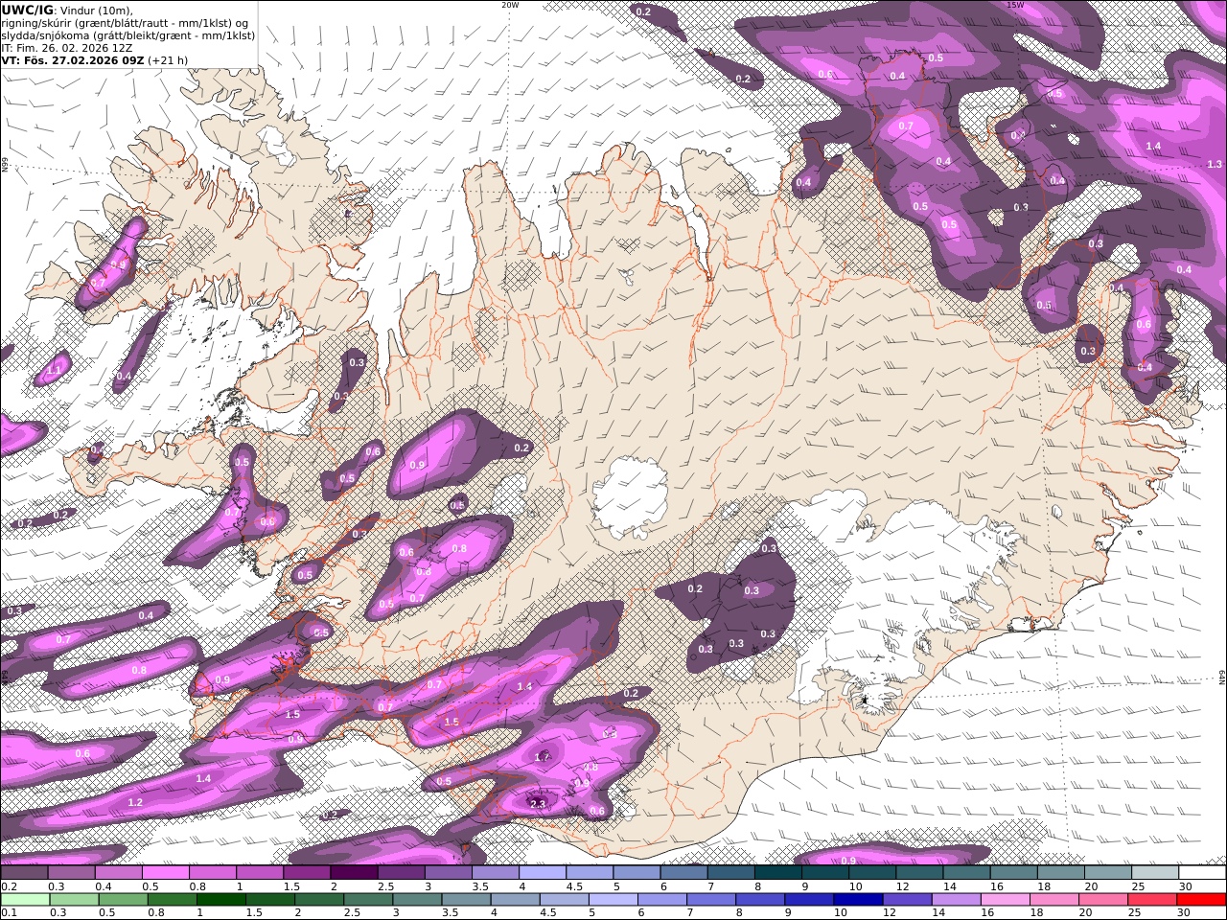This screenshot has width=1227, height=920.
Task: Click the 2.3 precipitation maximum label
Action: coord(538,803)
